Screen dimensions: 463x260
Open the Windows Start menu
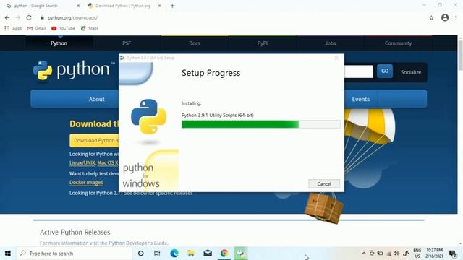click(8, 253)
